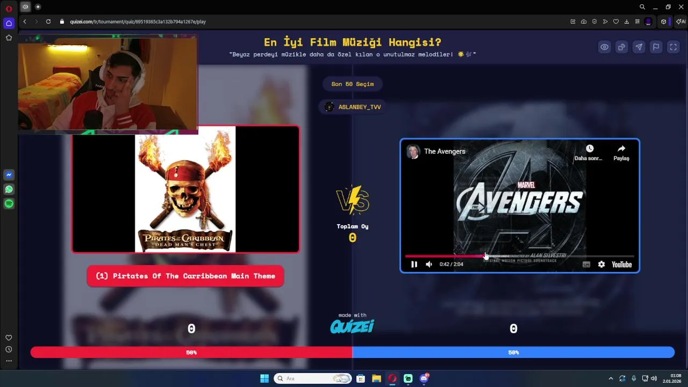This screenshot has width=688, height=387.
Task: Toggle the eye visibility icon in quiz header
Action: (x=605, y=47)
